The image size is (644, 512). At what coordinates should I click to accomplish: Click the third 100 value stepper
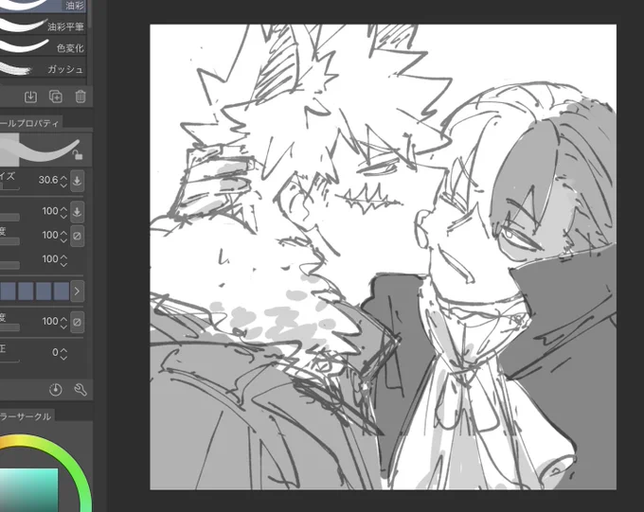[63, 260]
